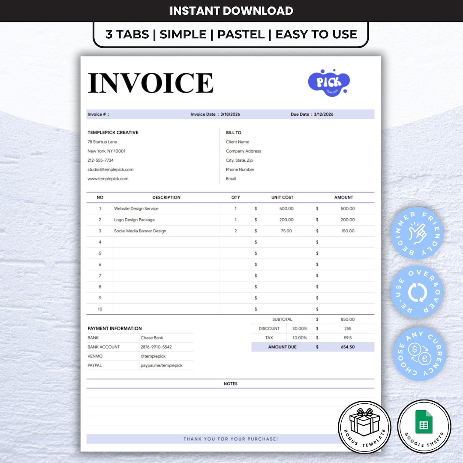Click the SUBTOTAL value 850.00
The width and height of the screenshot is (463, 463).
(348, 319)
